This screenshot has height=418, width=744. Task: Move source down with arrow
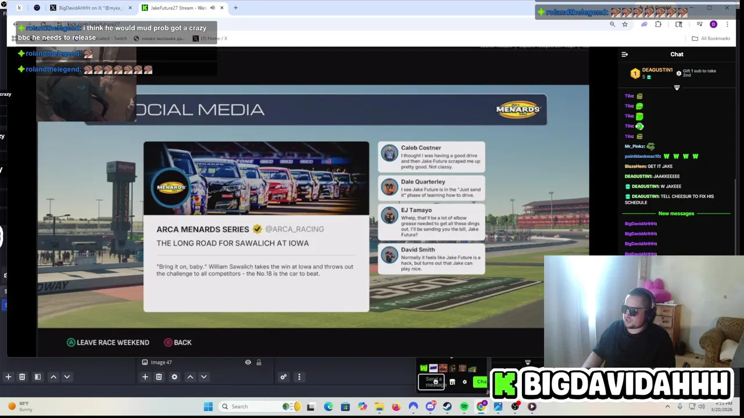[x=203, y=377]
